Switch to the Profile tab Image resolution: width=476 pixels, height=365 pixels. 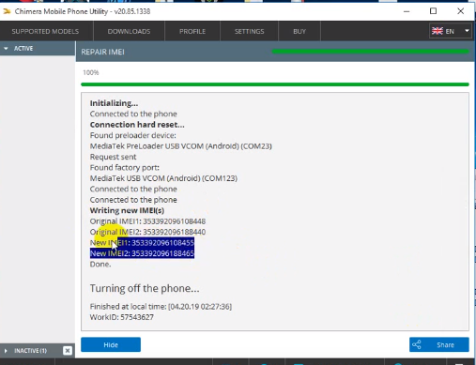[x=192, y=31]
